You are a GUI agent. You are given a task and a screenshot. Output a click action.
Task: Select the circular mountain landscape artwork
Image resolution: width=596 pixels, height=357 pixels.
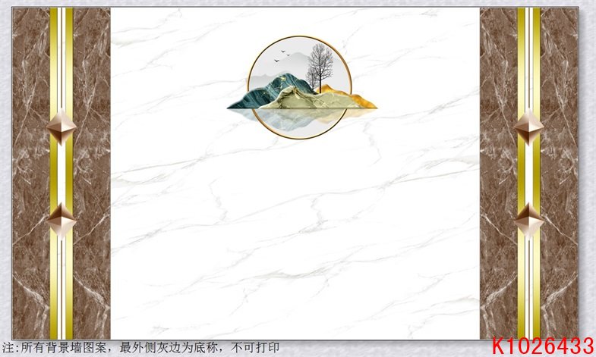[x=302, y=88]
